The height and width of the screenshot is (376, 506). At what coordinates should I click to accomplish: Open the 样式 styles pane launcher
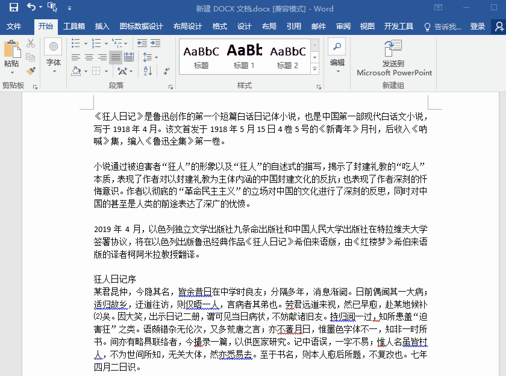tap(319, 87)
